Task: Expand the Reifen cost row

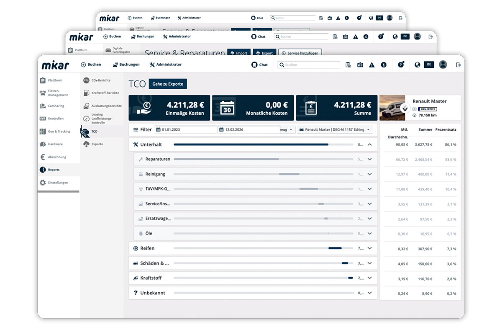Action: [369, 248]
